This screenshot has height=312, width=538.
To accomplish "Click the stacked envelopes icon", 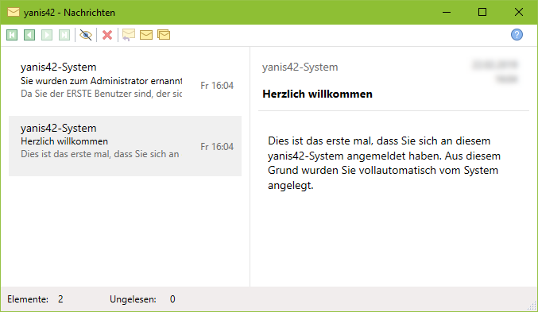I will pos(164,35).
